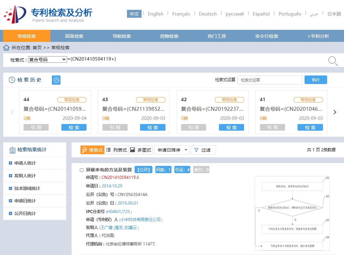Image resolution: width=344 pixels, height=255 pixels.
Task: Go to next search history page arrow
Action: coord(335,112)
